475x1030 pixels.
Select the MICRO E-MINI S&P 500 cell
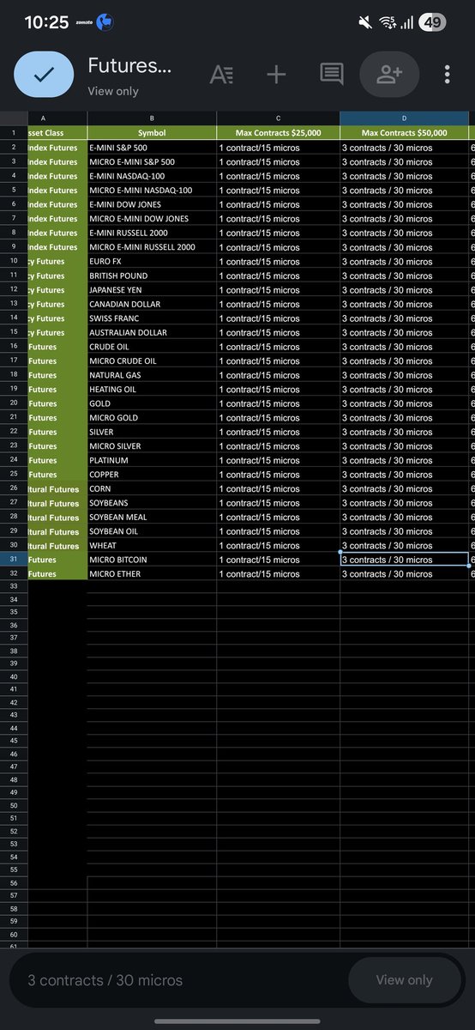coord(152,161)
